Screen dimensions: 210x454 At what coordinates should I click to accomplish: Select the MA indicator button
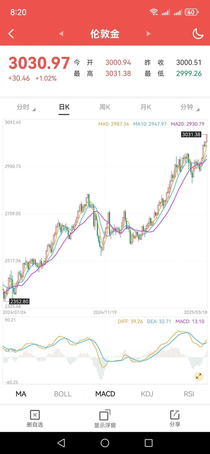[x=21, y=394]
